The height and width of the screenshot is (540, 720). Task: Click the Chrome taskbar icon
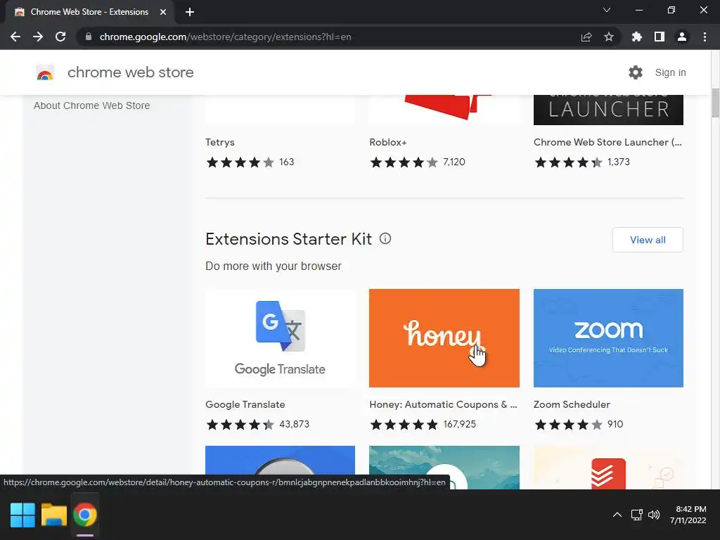tap(85, 515)
